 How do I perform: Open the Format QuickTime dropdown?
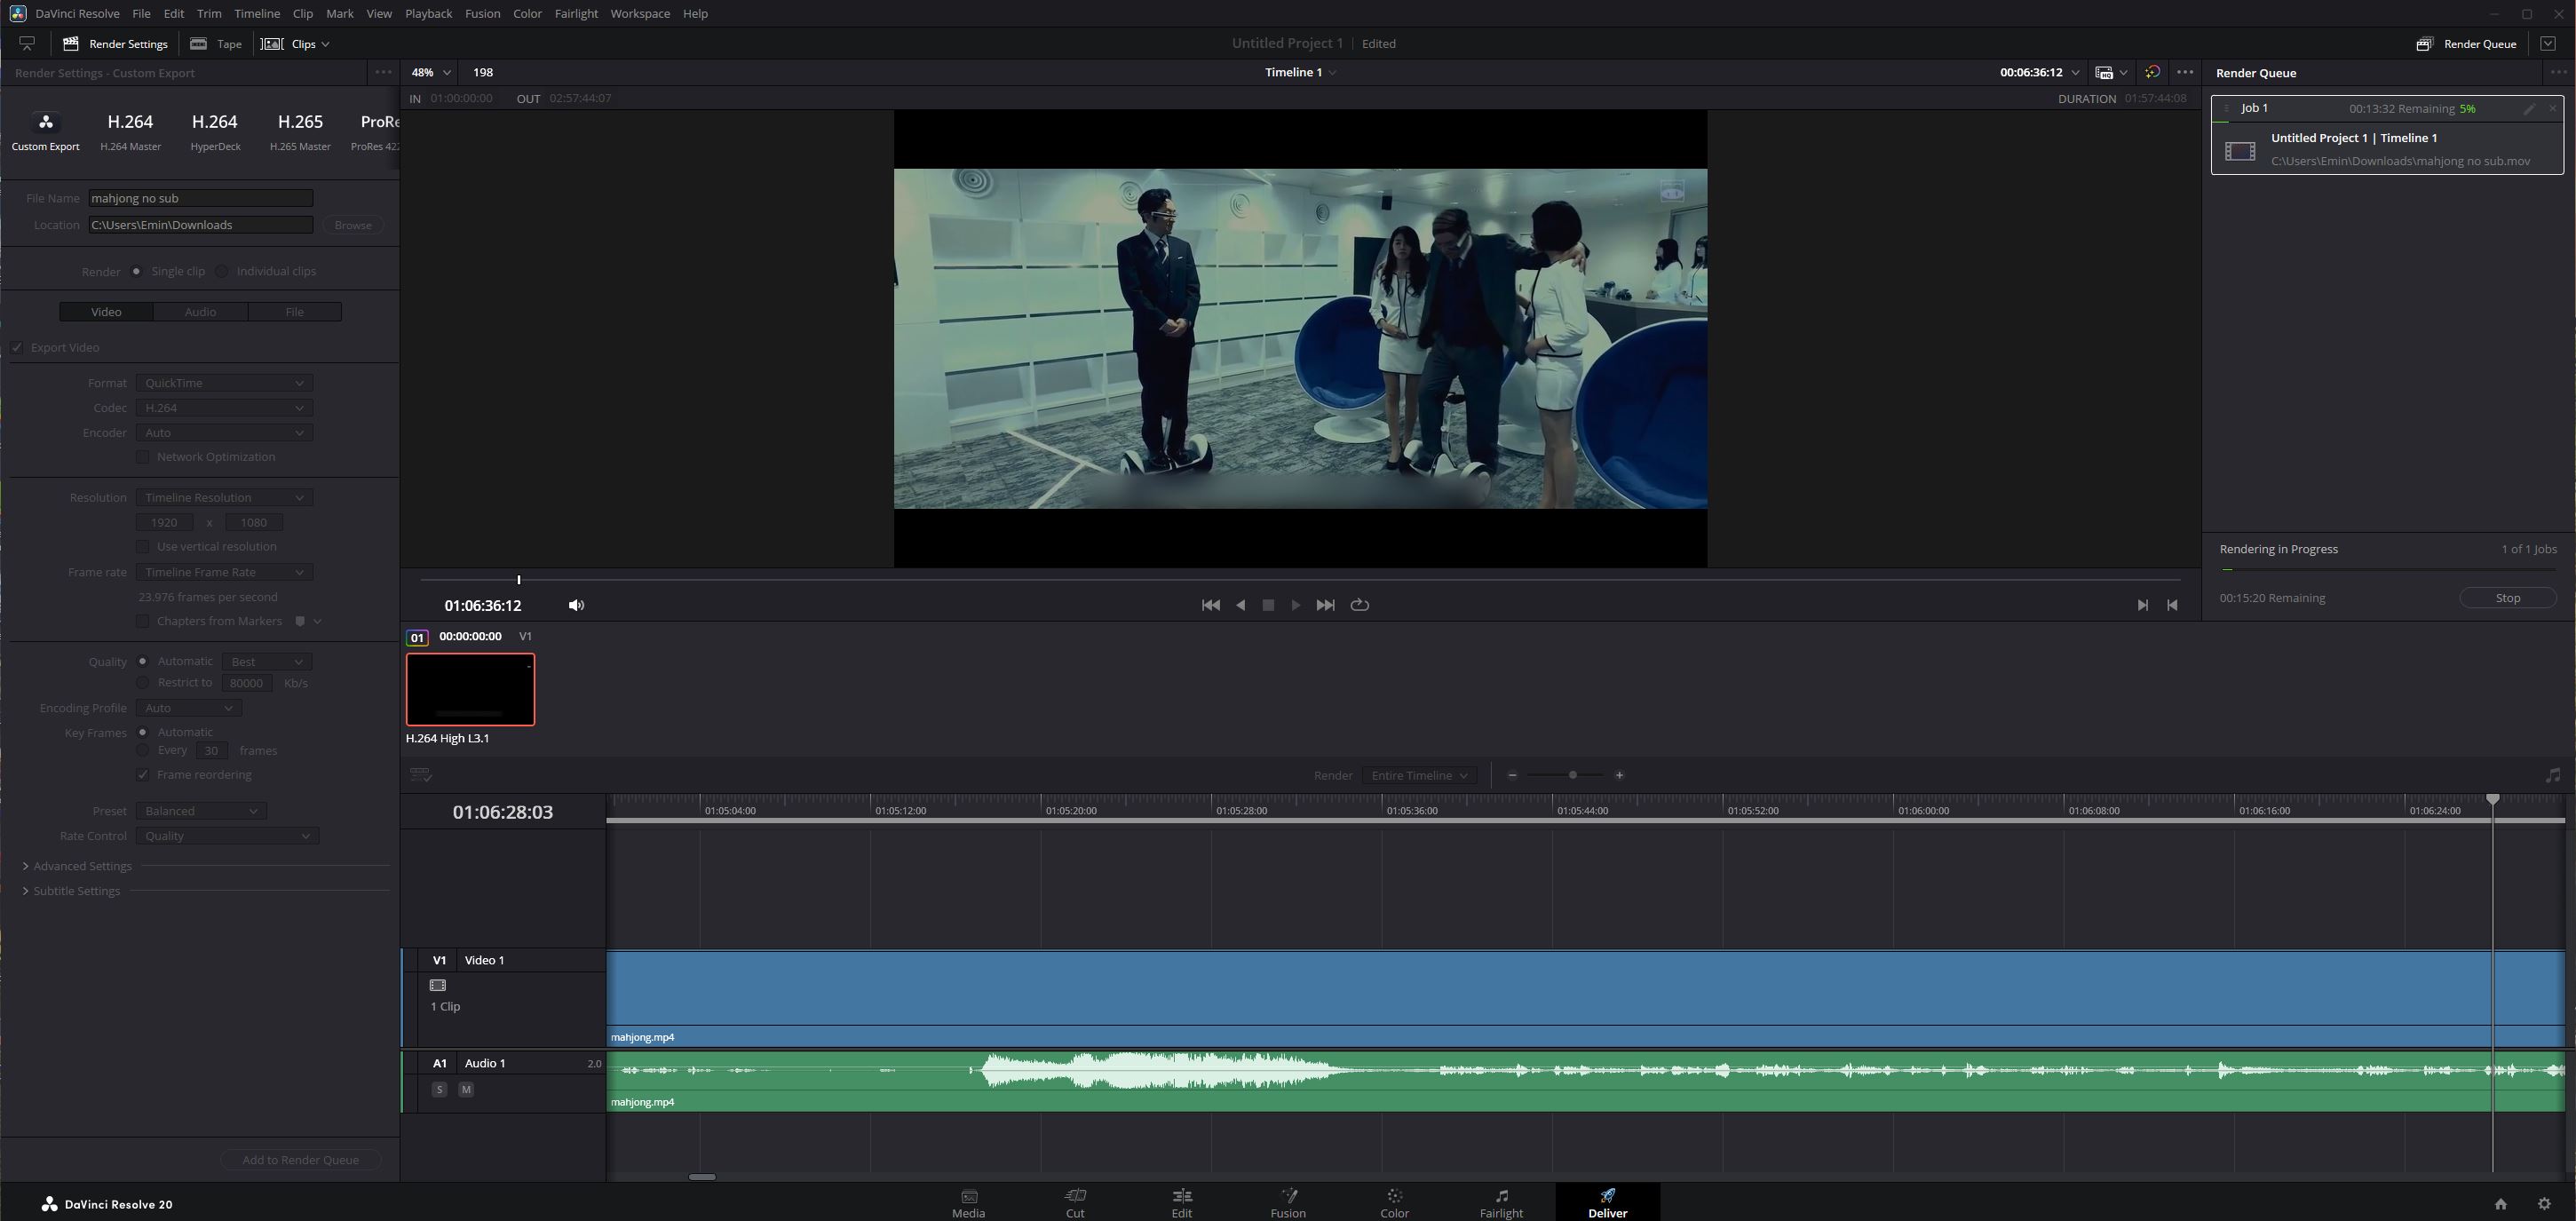tap(224, 383)
